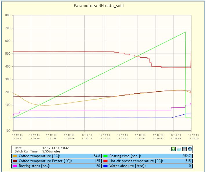Select the Coffee temperature Preset legend label
The image size is (206, 174).
point(45,161)
